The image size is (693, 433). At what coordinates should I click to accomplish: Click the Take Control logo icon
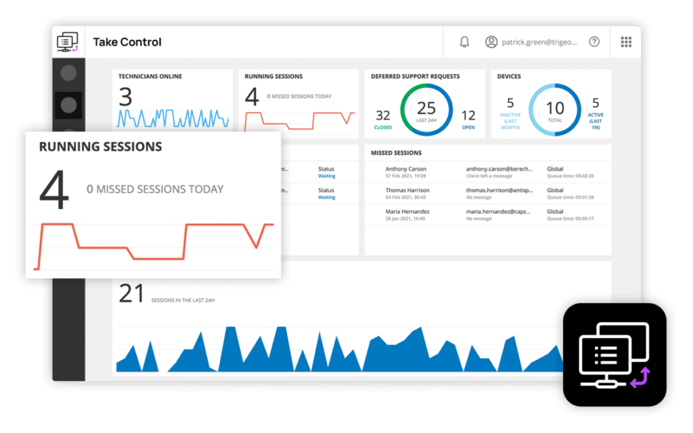point(67,41)
